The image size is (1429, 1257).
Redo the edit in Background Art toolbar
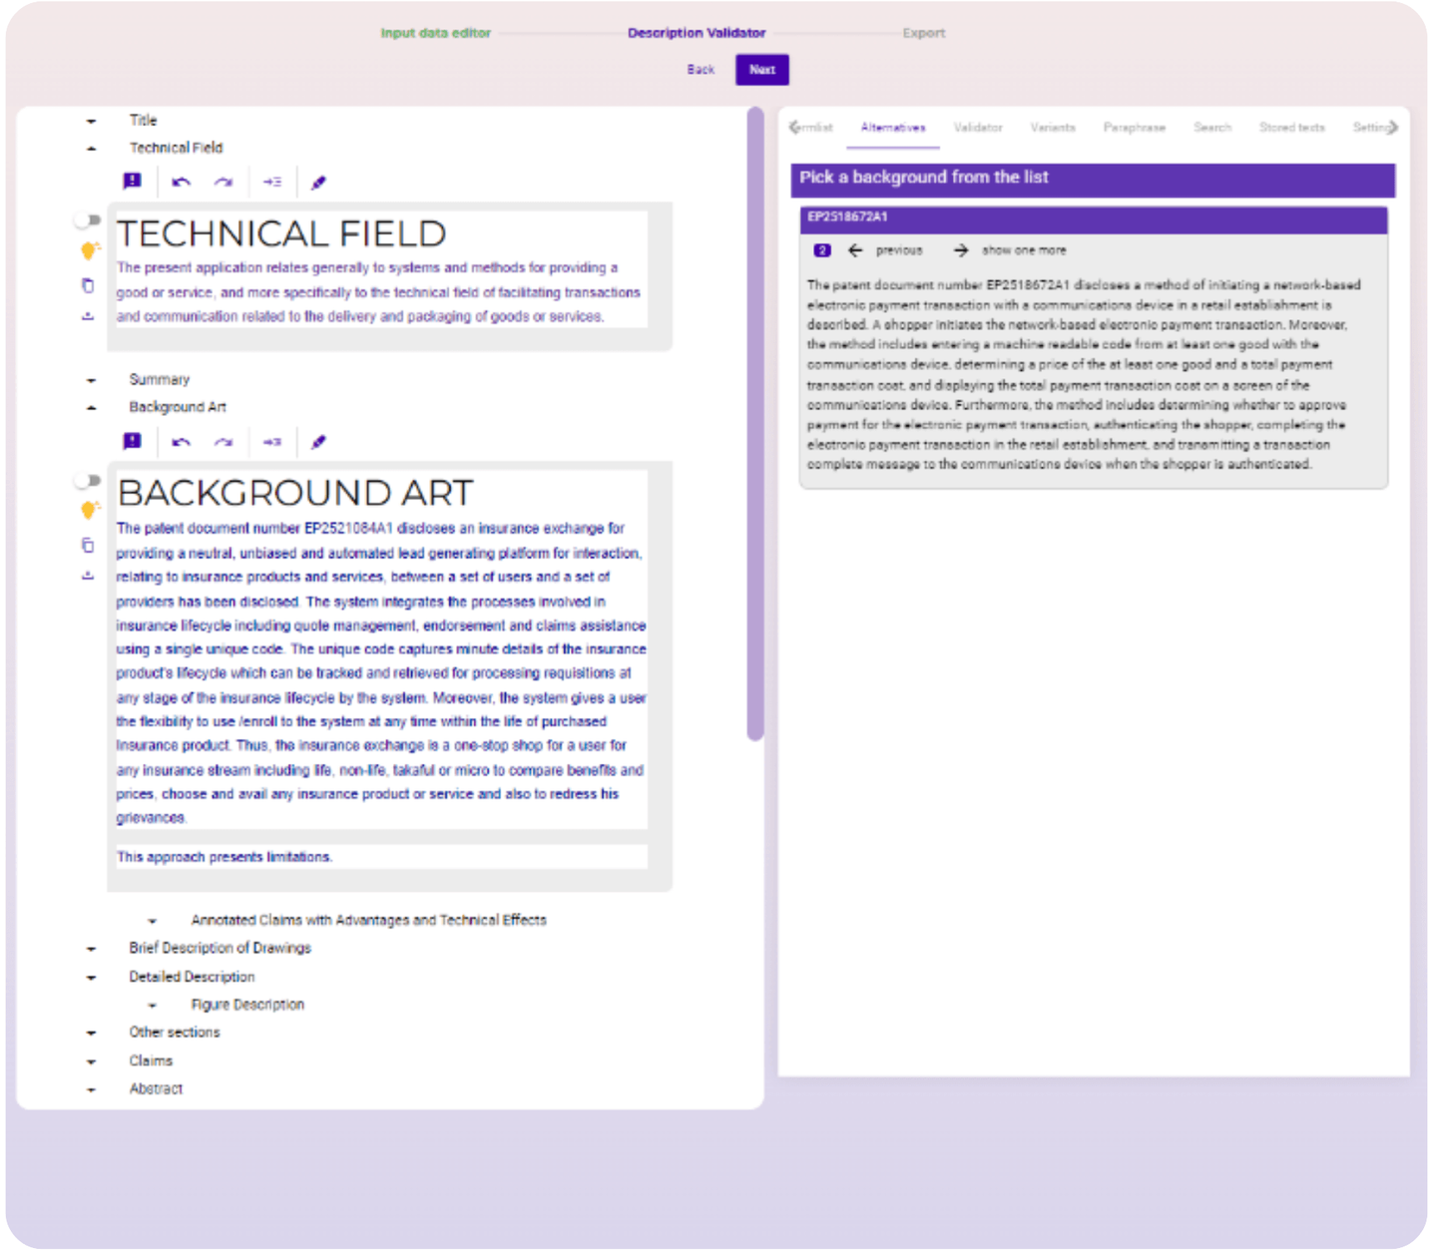pyautogui.click(x=224, y=442)
